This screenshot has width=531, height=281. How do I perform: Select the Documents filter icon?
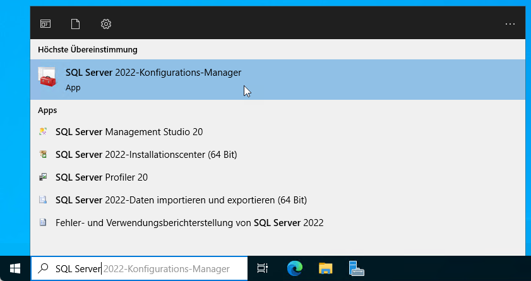tap(75, 24)
